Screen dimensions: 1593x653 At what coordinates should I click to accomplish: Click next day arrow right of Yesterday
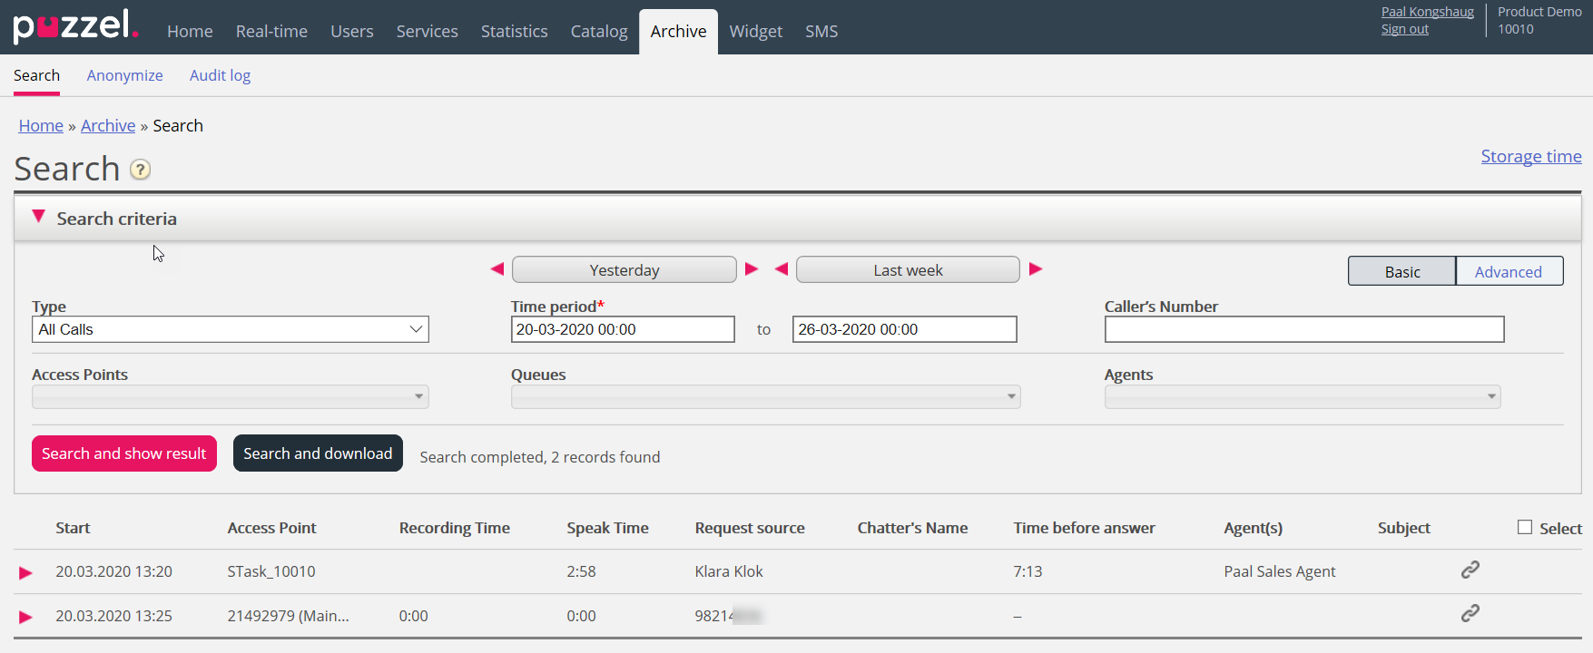pos(752,269)
